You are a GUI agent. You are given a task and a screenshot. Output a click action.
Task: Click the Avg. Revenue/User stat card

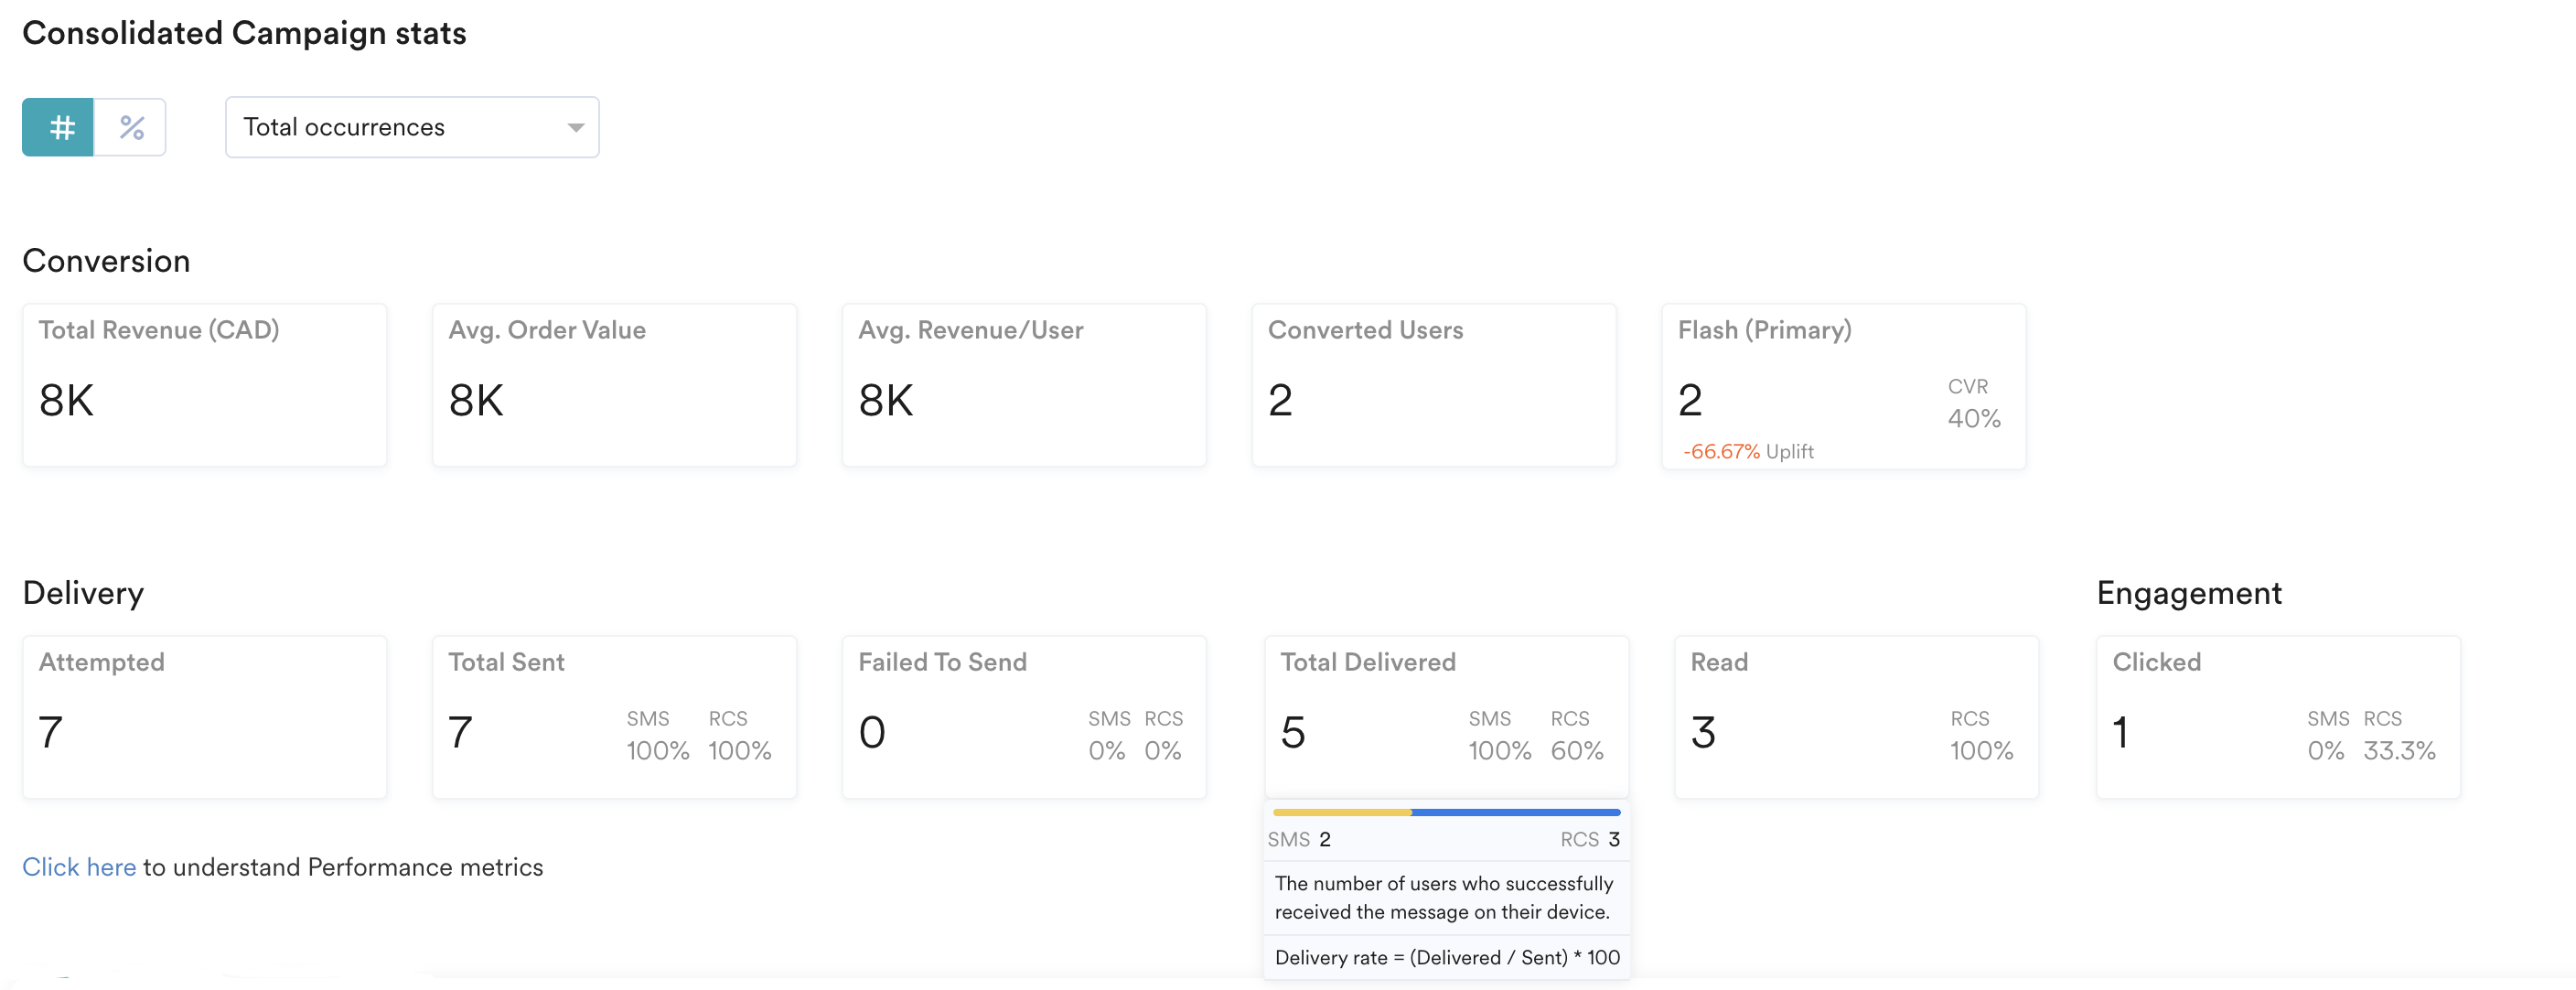1023,385
